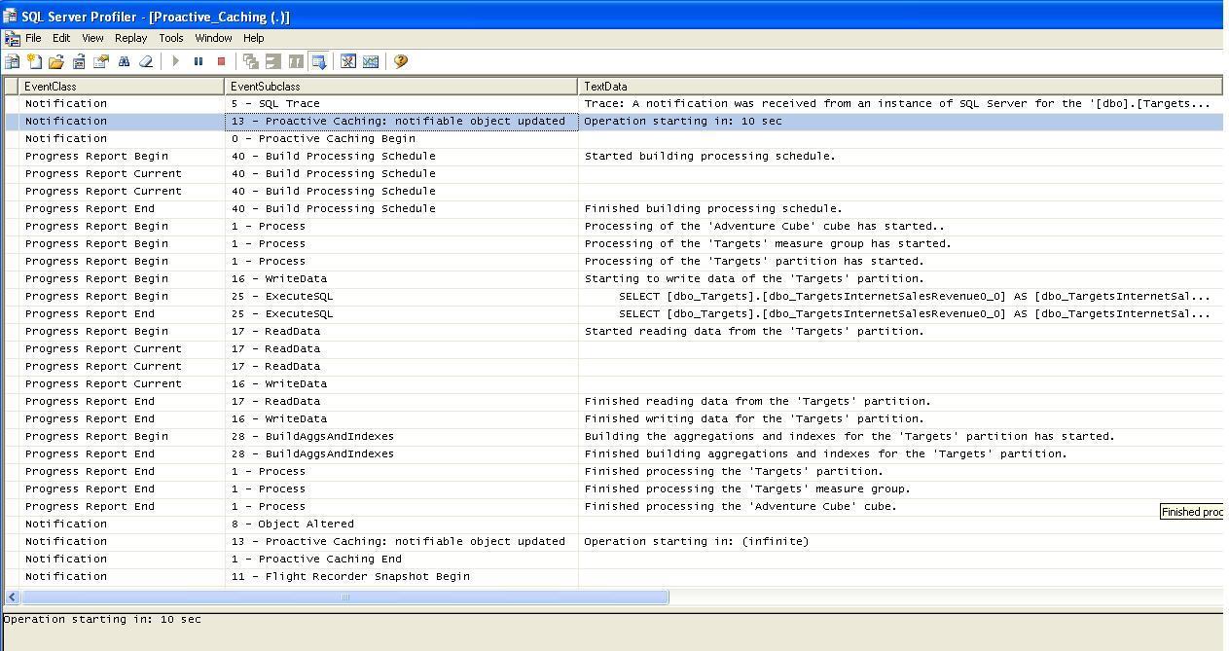Click 'Operation starting in: (infinite)' cell
The height and width of the screenshot is (651, 1229).
click(x=900, y=541)
